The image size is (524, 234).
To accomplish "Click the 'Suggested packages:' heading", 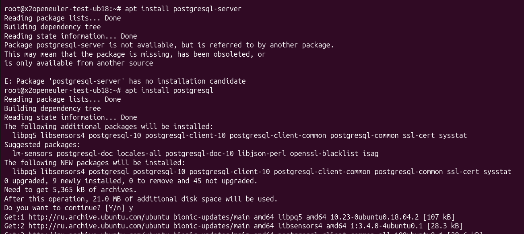I will [42, 145].
